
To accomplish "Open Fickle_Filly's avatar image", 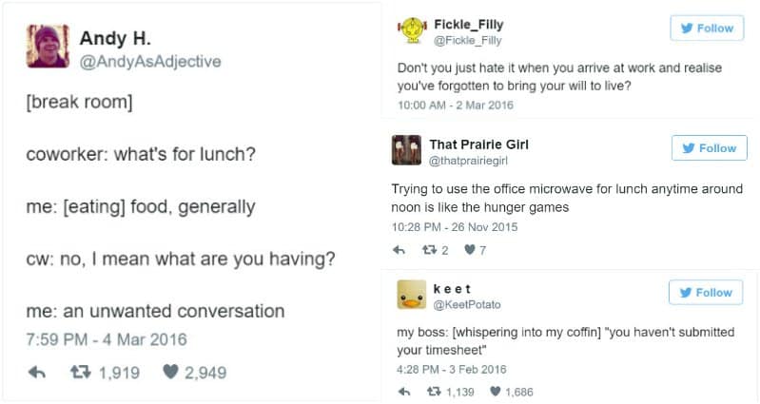I will (x=410, y=31).
